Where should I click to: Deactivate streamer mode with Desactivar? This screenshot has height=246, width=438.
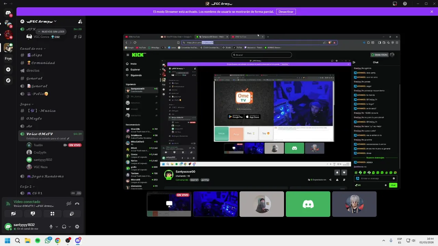pos(286,12)
